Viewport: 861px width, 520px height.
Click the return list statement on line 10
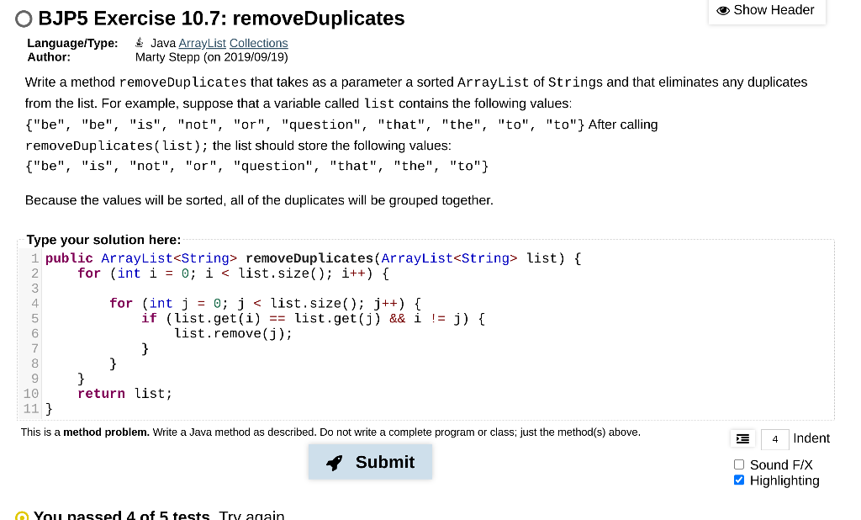pos(126,393)
